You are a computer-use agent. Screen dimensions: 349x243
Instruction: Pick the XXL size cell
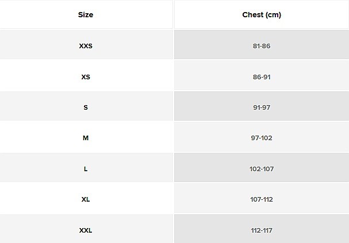(86, 230)
